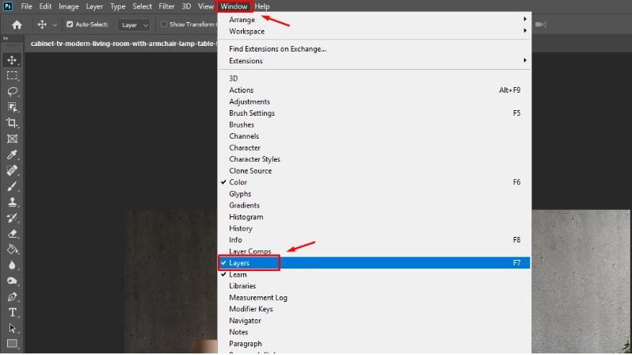Image resolution: width=632 pixels, height=355 pixels.
Task: Open the Select menu
Action: point(142,6)
